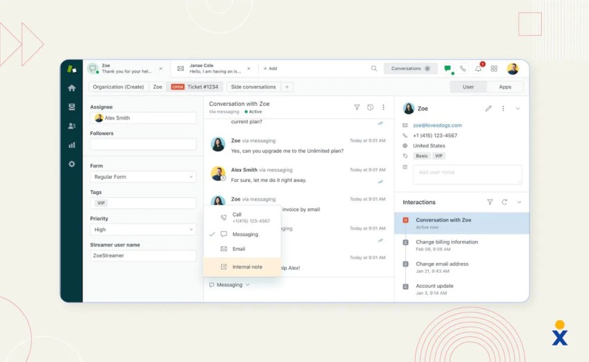Screen dimensions: 589x362
Task: Open Organization (Create) breadcrumb
Action: pos(118,87)
